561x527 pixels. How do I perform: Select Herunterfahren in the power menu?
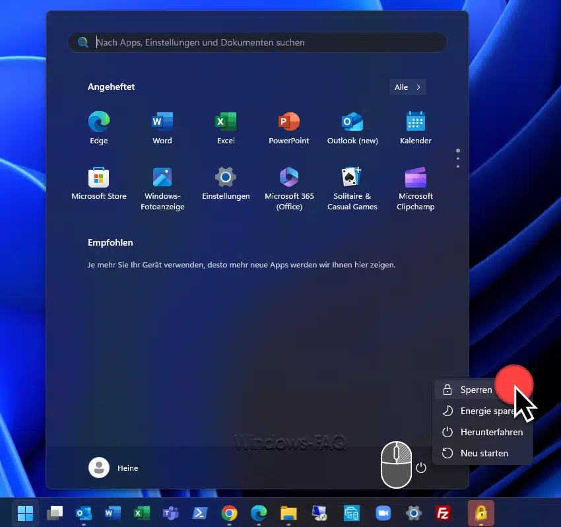tap(482, 432)
